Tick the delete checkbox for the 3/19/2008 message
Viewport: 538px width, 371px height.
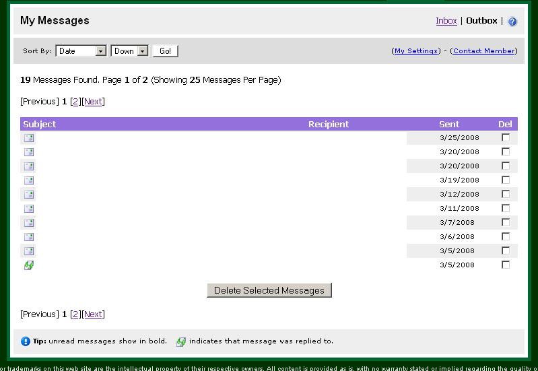point(506,180)
